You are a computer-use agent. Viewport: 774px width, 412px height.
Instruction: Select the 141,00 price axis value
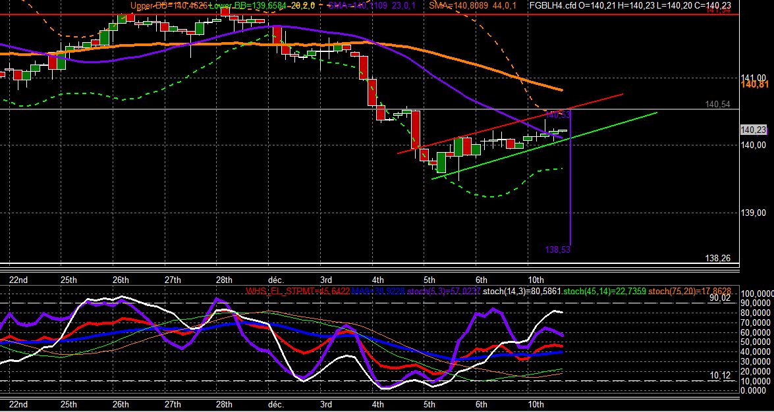[x=754, y=78]
